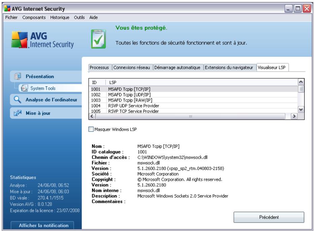
Task: Select System Tools in the sidebar
Action: coord(50,88)
